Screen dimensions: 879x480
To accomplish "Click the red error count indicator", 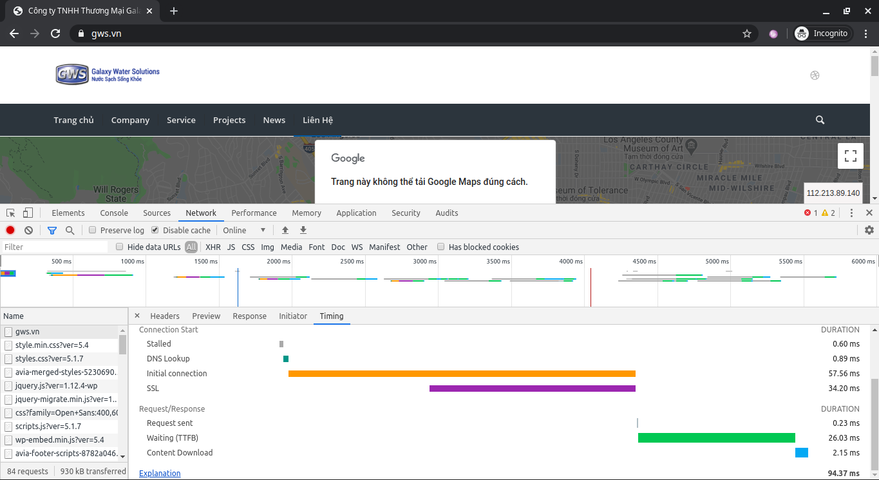I will 811,213.
